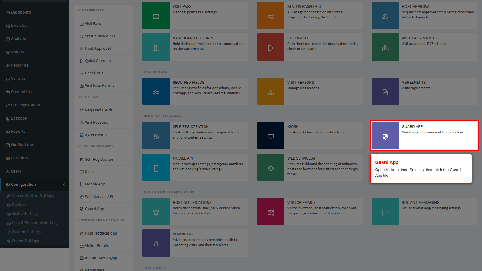Screen dimensions: 482x271
Task: Select Guard App in the settings list
Action: [104, 209]
